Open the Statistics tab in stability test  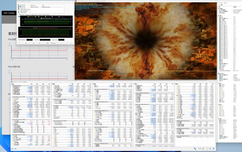pyautogui.click(x=48, y=15)
